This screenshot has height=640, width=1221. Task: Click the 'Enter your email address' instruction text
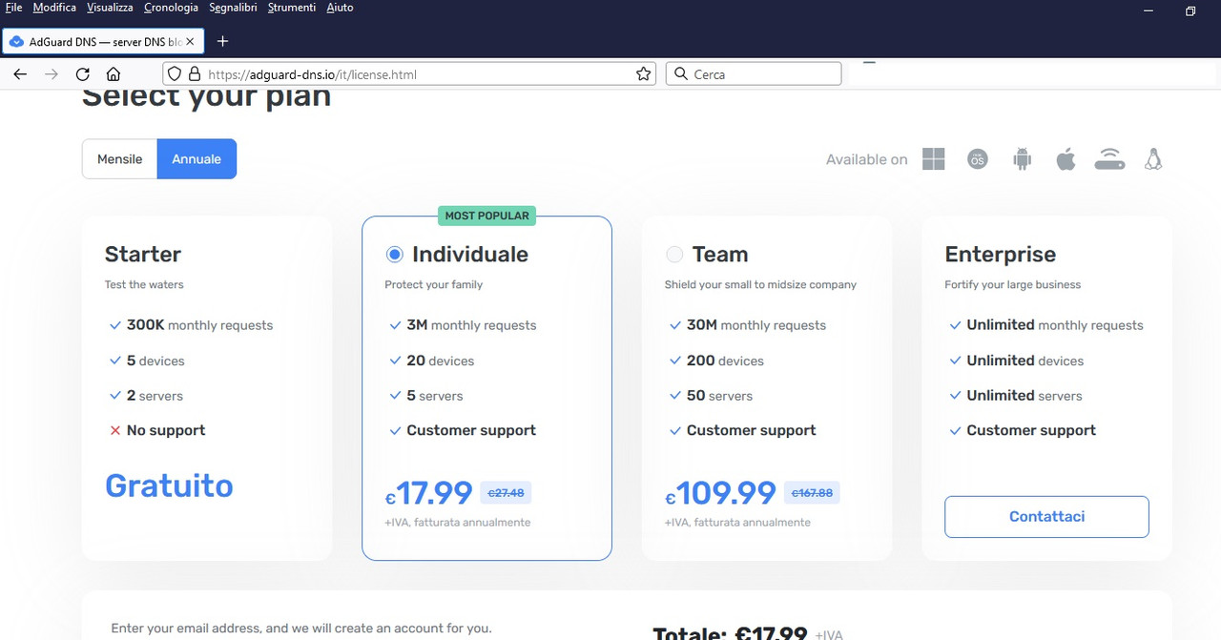point(301,629)
